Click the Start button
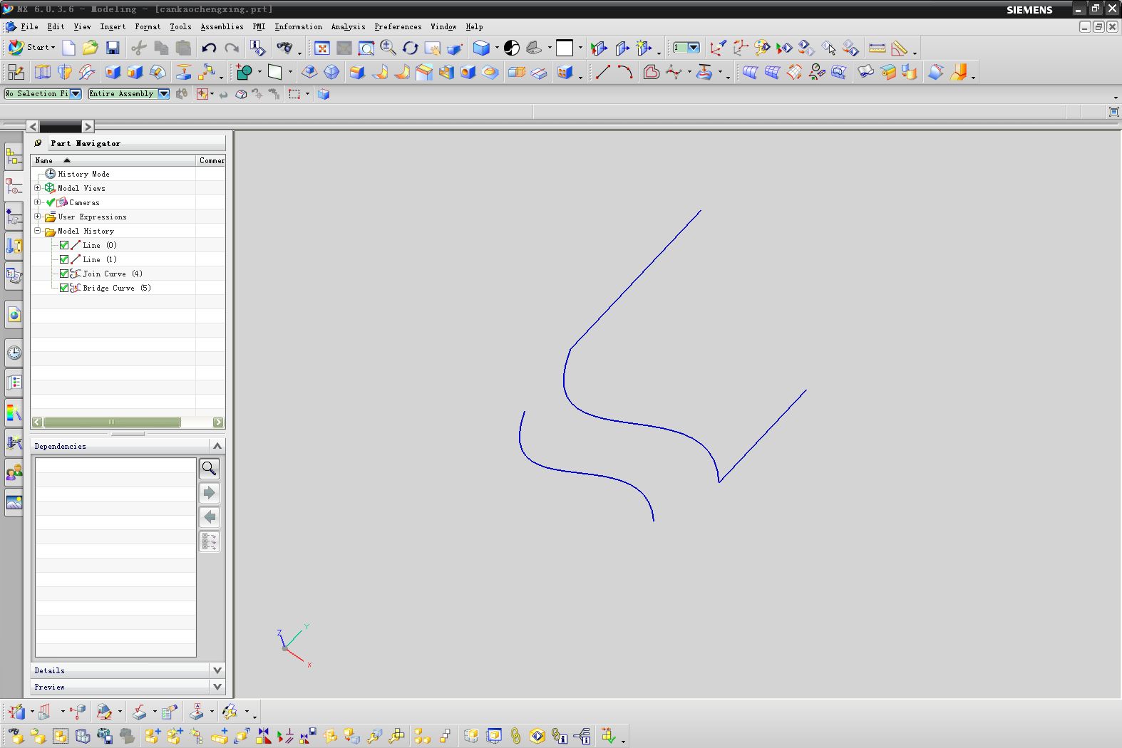The image size is (1122, 748). (31, 48)
